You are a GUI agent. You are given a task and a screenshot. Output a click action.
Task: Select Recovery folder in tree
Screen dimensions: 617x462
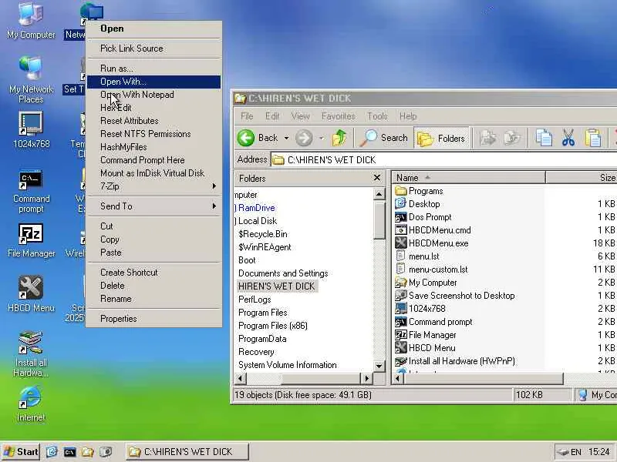256,352
